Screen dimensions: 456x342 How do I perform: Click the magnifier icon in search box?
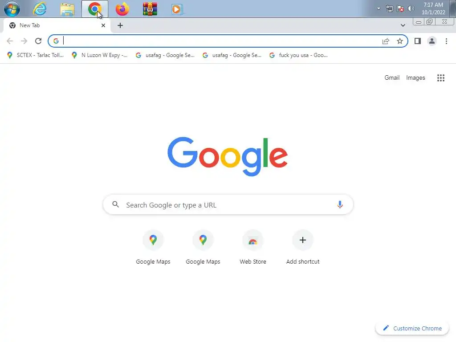tap(115, 204)
